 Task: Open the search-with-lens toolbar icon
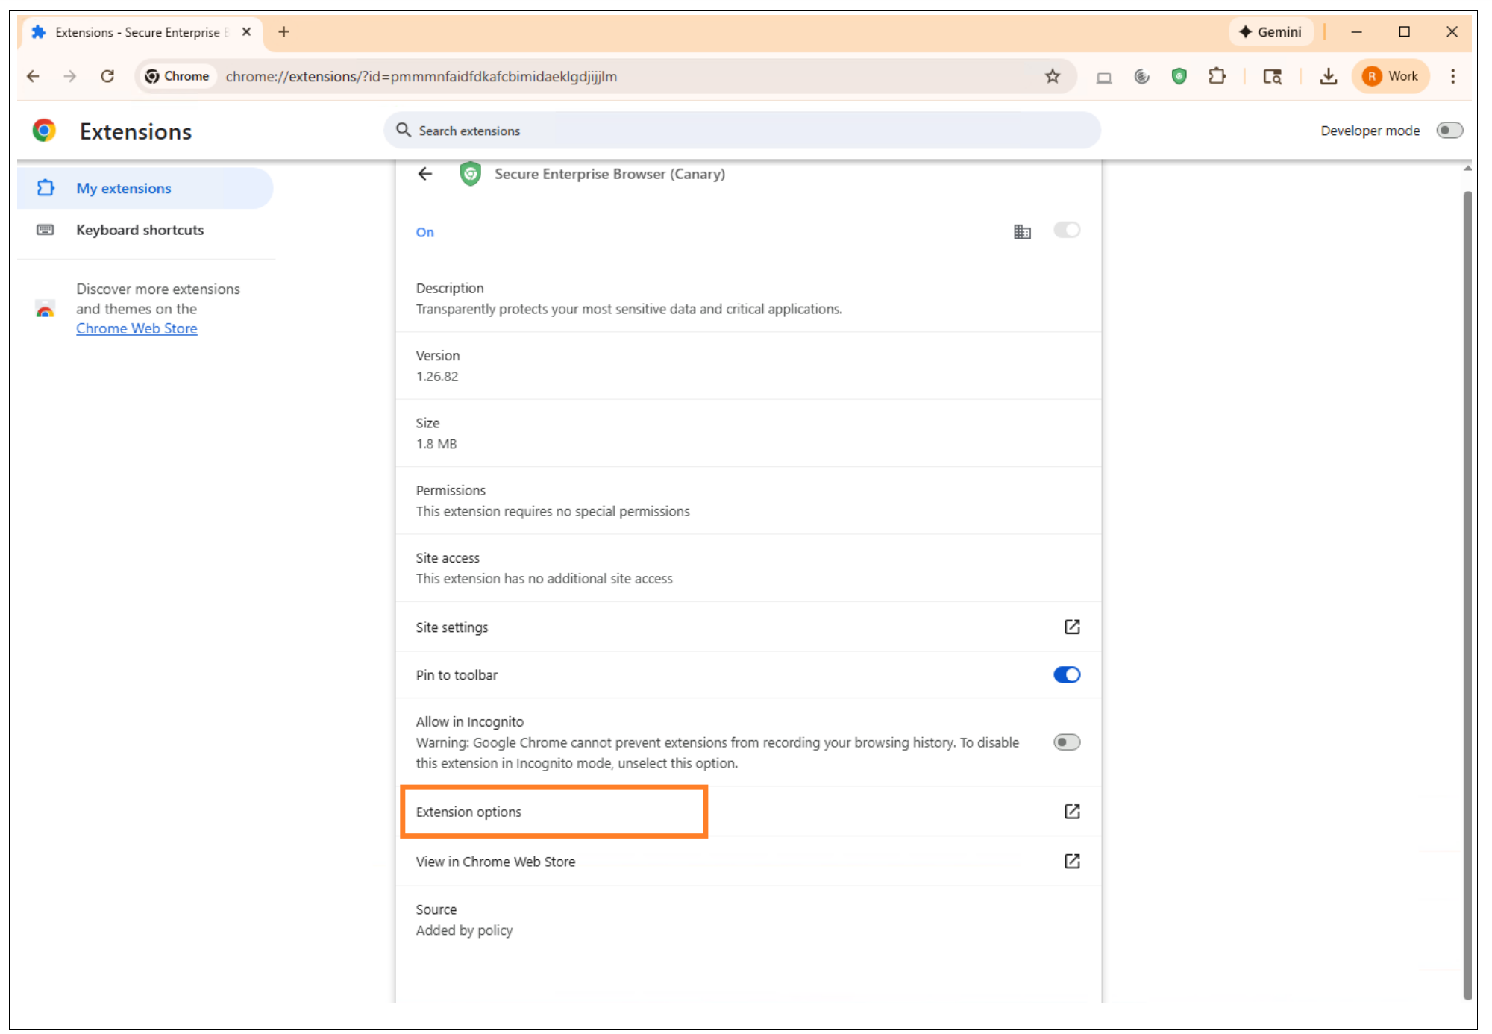click(1273, 75)
